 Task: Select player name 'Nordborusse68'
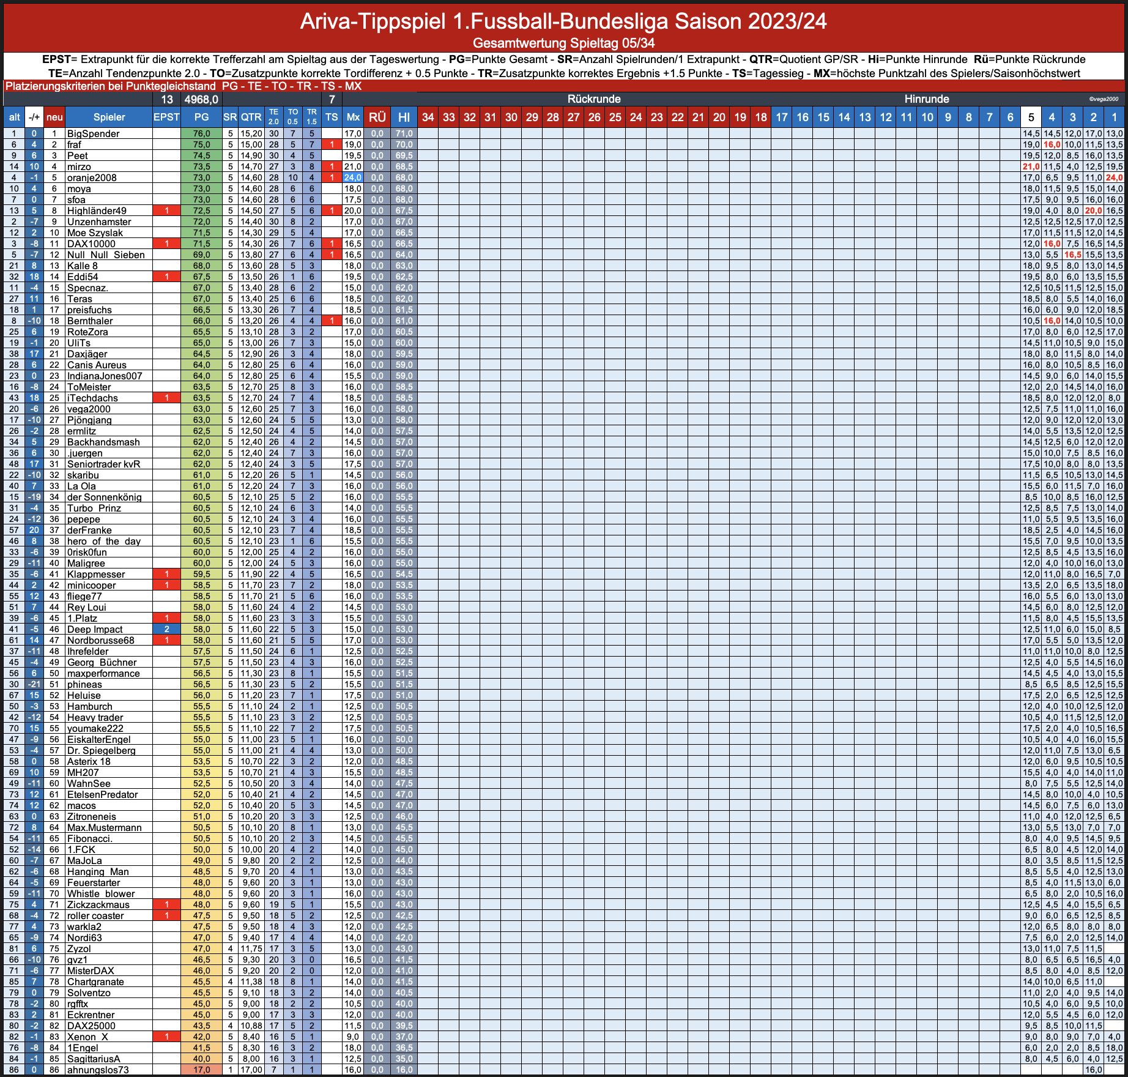point(100,640)
